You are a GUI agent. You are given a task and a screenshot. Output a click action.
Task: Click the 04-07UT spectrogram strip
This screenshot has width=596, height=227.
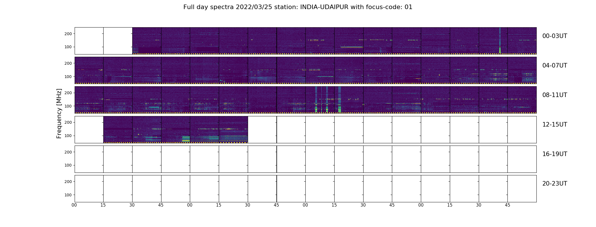tap(305, 70)
